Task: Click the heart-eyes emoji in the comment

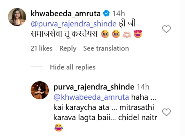Action: coord(138,34)
